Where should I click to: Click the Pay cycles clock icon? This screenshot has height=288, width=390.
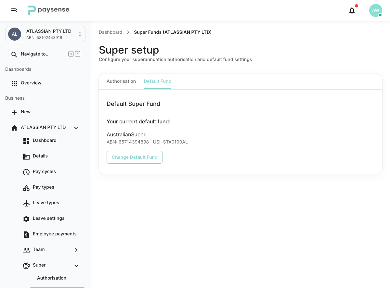coord(26,172)
